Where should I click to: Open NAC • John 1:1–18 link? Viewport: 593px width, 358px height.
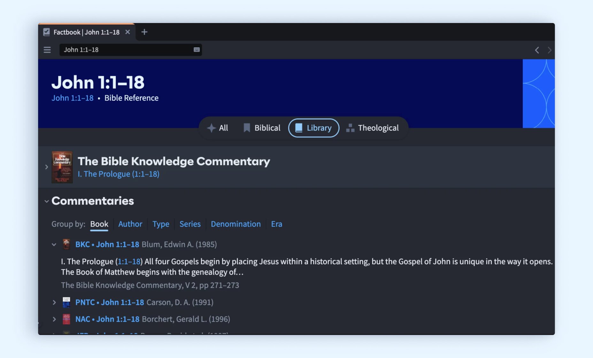click(x=107, y=319)
